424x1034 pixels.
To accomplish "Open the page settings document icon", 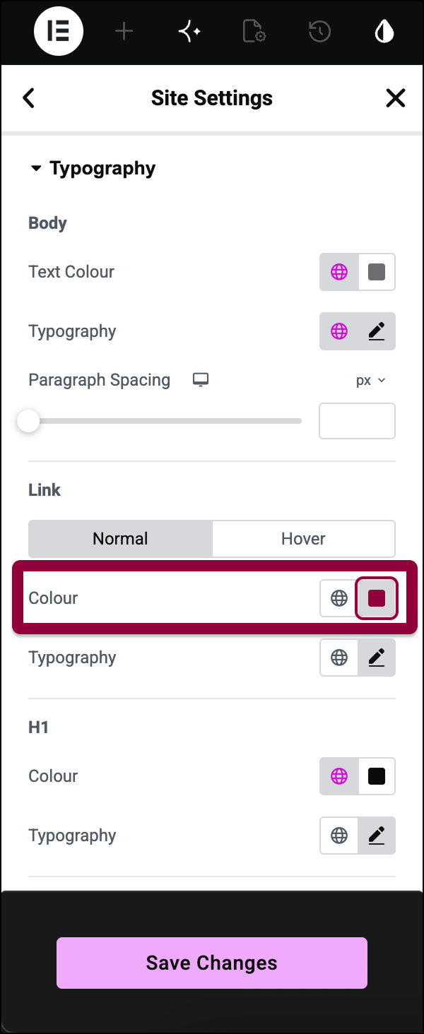I will pos(254,32).
